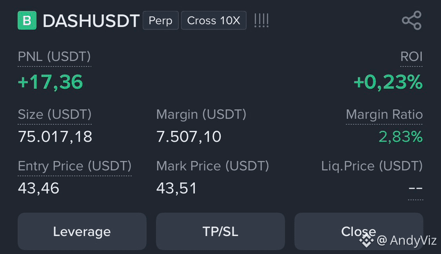Tap the Entry Price (USDT) label
441x254 pixels.
tap(74, 167)
